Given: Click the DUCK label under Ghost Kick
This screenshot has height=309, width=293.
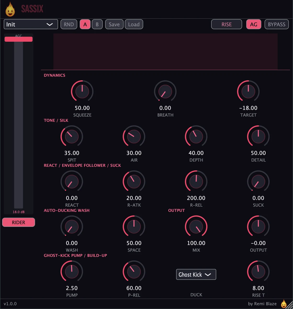Looking at the screenshot, I should pos(196,295).
